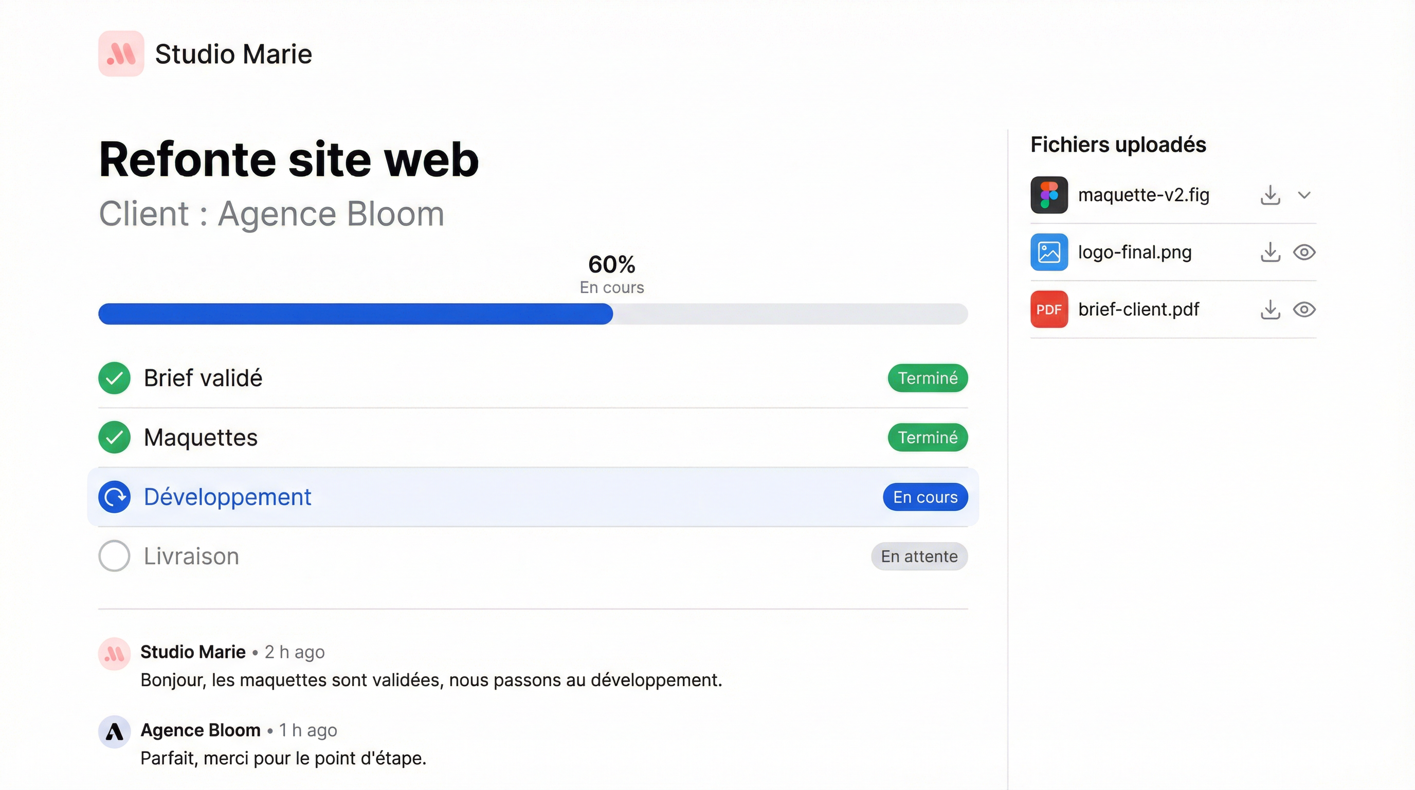Download the brief-client.pdf file
This screenshot has width=1415, height=790.
(x=1270, y=309)
